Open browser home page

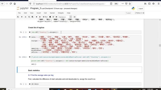tap(15, 4)
